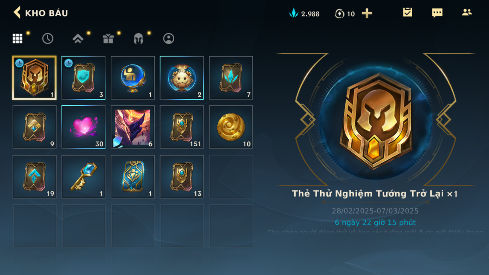This screenshot has width=489, height=275.
Task: Switch to the clock time-limited tab
Action: pyautogui.click(x=48, y=38)
